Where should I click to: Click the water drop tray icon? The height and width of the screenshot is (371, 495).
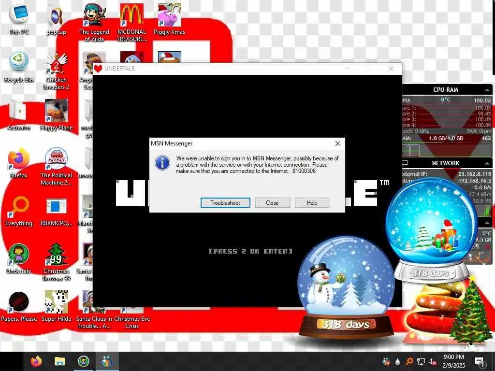tap(397, 361)
